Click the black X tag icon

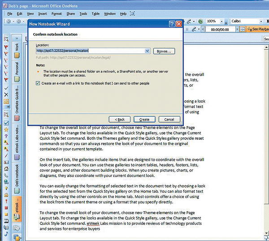tap(6, 95)
